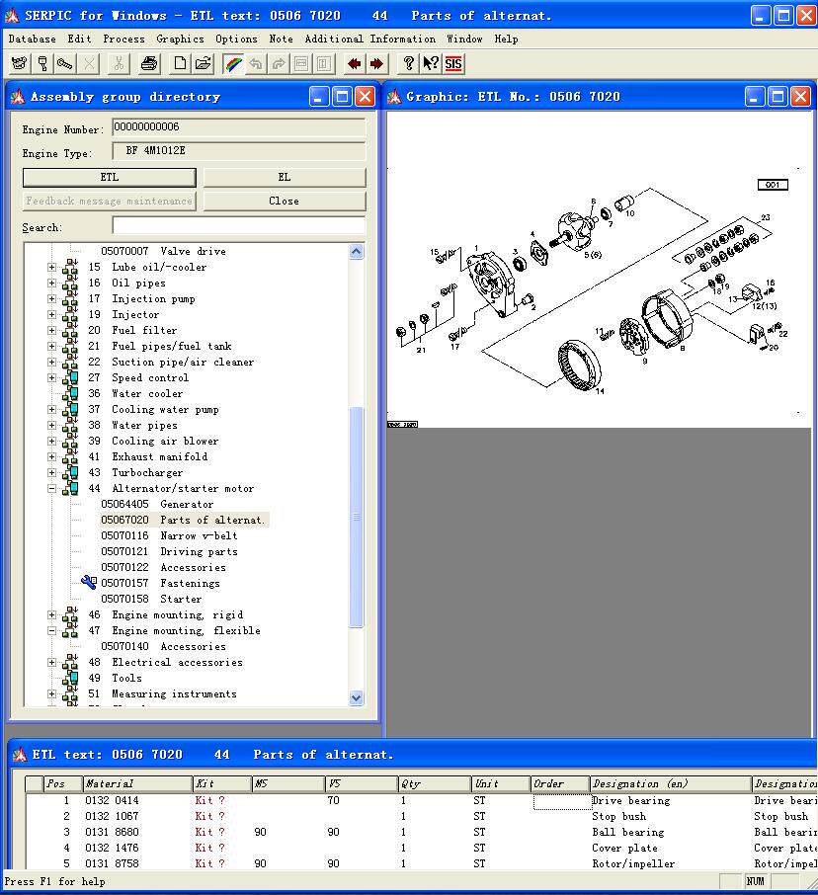Click the redo curved arrow icon
818x895 pixels.
tap(279, 63)
